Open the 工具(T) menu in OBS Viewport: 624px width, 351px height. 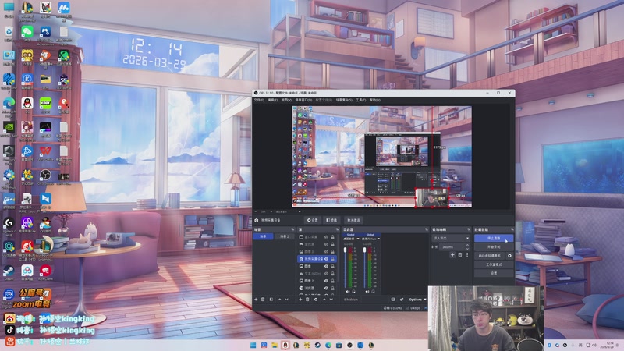coord(361,100)
